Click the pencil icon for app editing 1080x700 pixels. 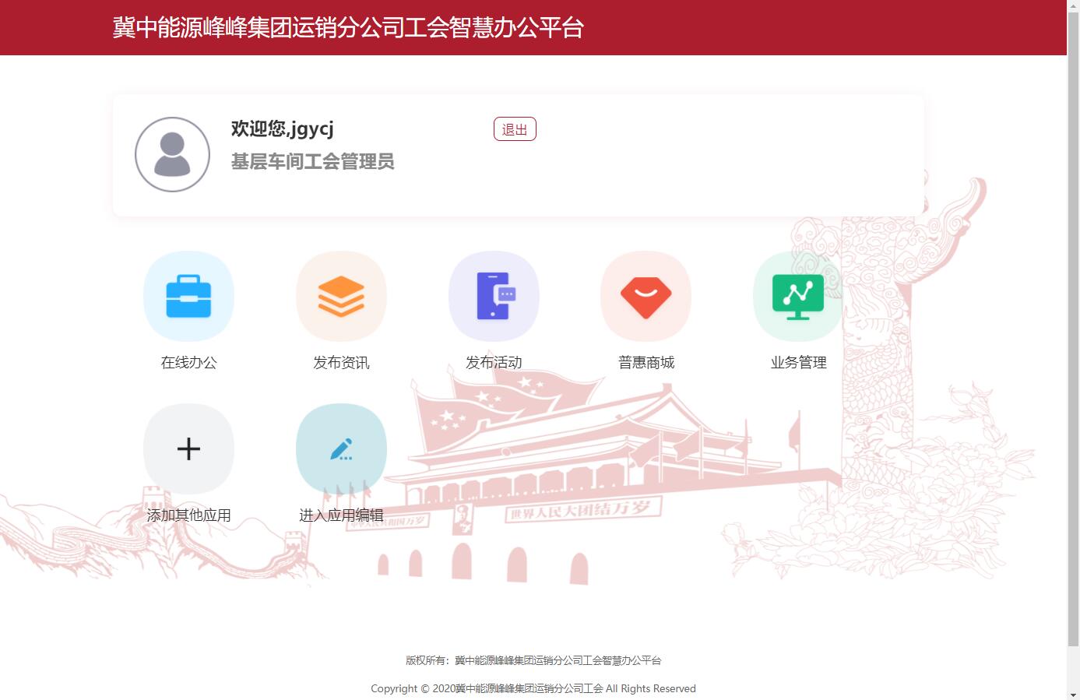341,448
